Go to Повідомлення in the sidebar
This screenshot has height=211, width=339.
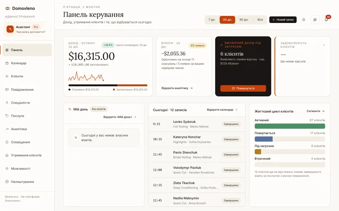(27, 90)
